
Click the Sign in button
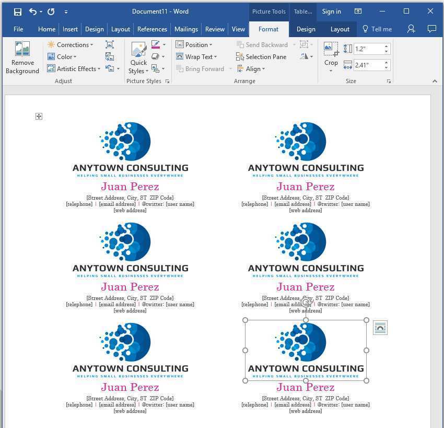click(331, 11)
